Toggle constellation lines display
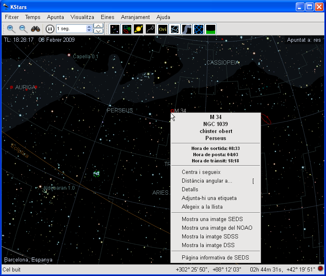Viewport: 326px width, 276px height. coord(150,29)
